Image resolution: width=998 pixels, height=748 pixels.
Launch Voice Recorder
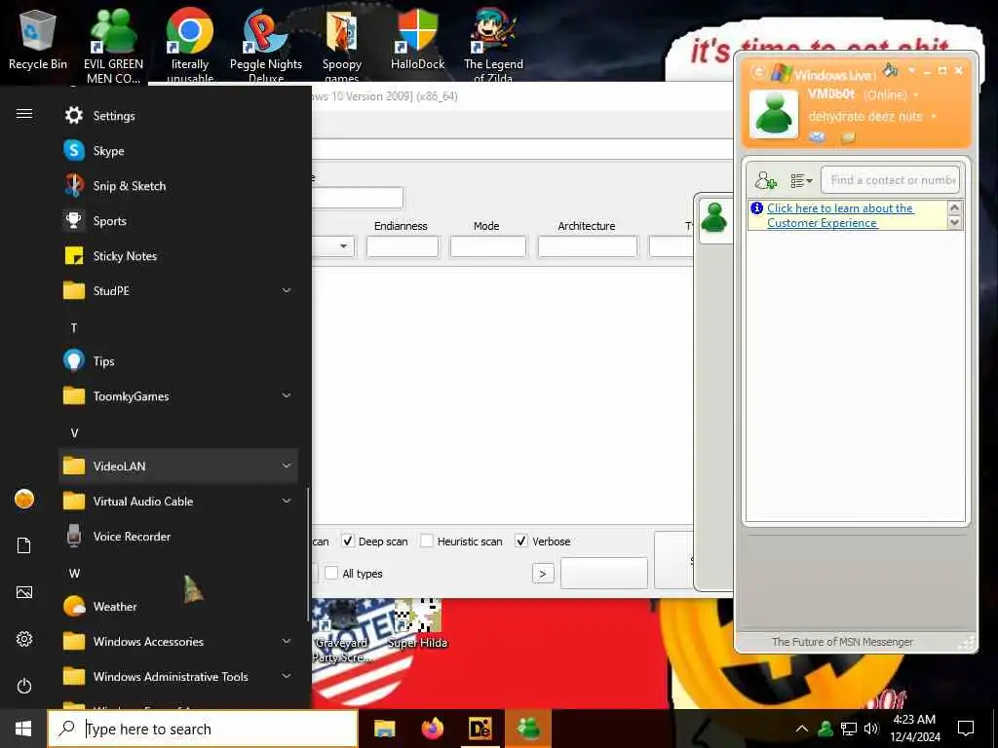point(178,537)
